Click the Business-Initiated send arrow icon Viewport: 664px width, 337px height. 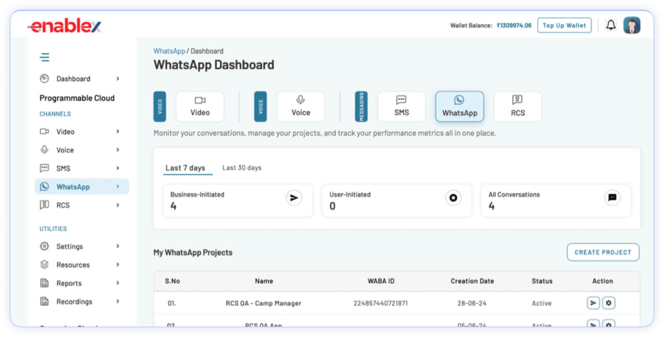tap(294, 198)
